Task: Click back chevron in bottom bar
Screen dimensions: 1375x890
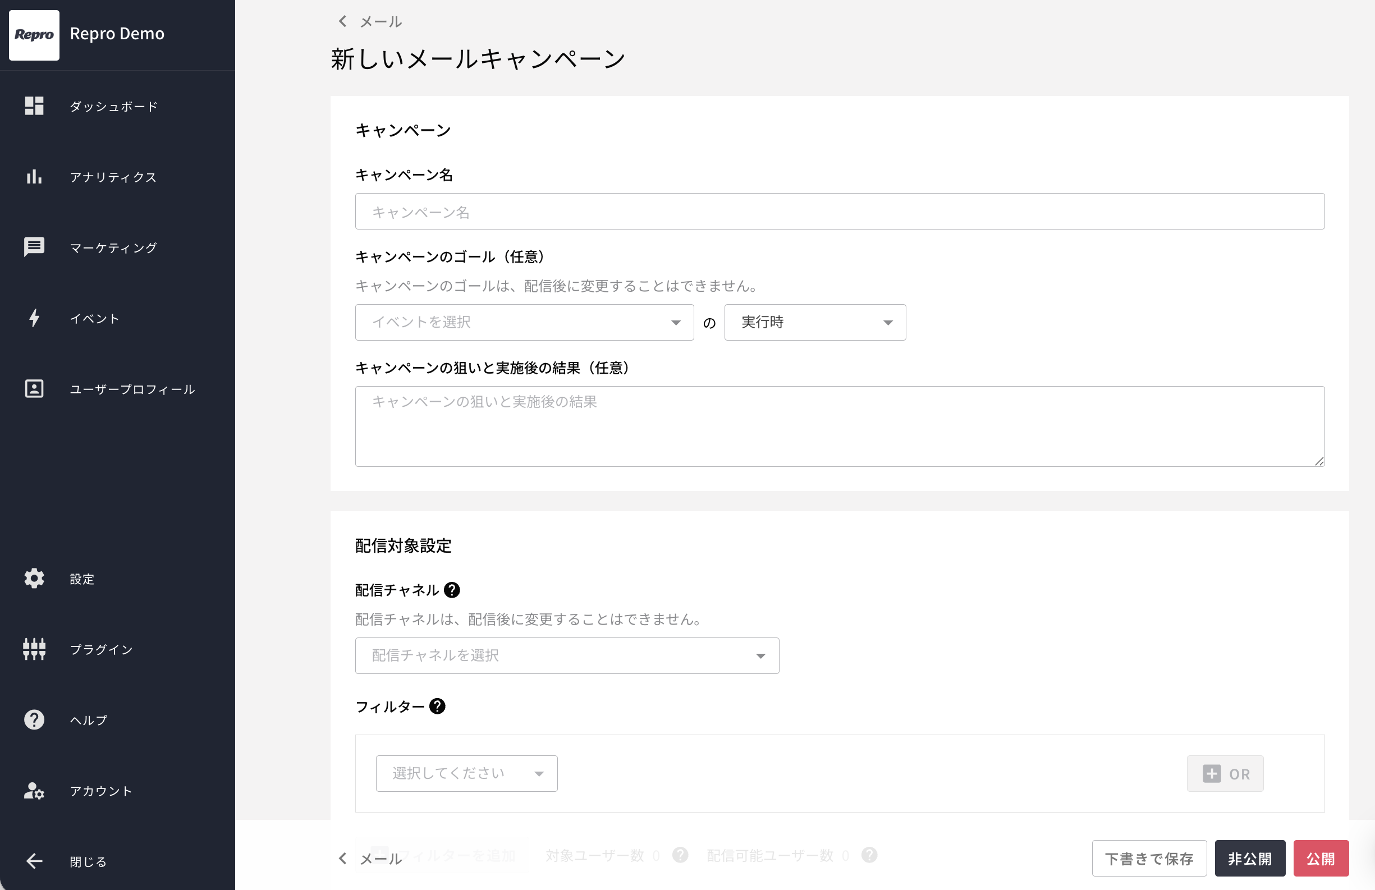Action: pyautogui.click(x=342, y=858)
